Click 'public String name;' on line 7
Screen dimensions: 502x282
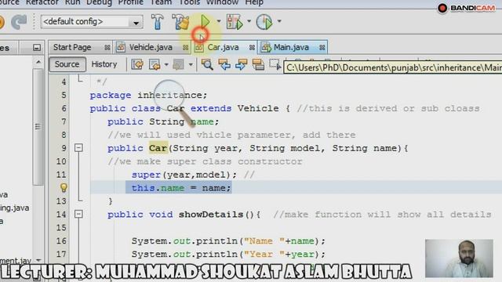(163, 122)
